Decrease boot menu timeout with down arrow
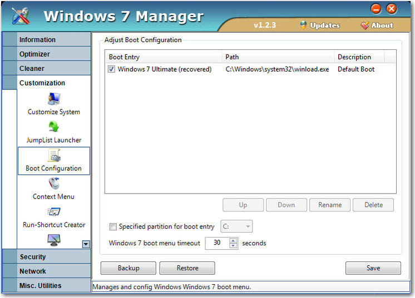 (233, 246)
